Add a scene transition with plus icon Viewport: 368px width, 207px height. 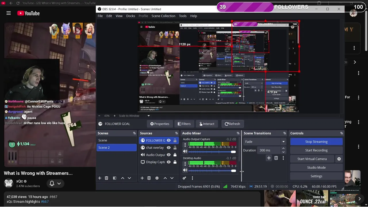[x=269, y=158]
